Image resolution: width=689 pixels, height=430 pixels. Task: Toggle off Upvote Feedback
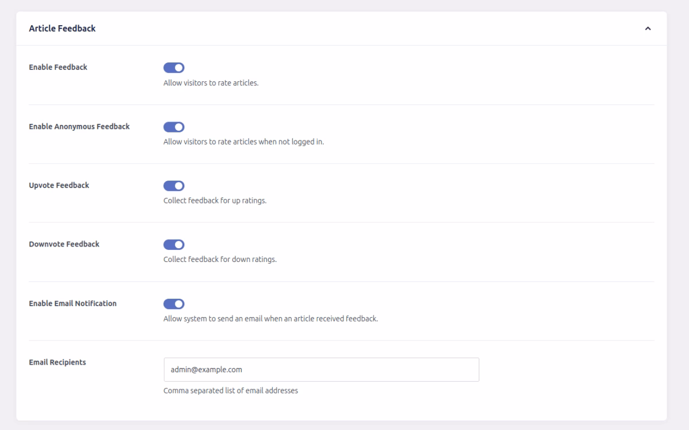pyautogui.click(x=174, y=185)
